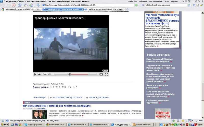204x127 pixels.
Task: Open Саша Павлова Playboy headline link
Action: click(x=159, y=60)
